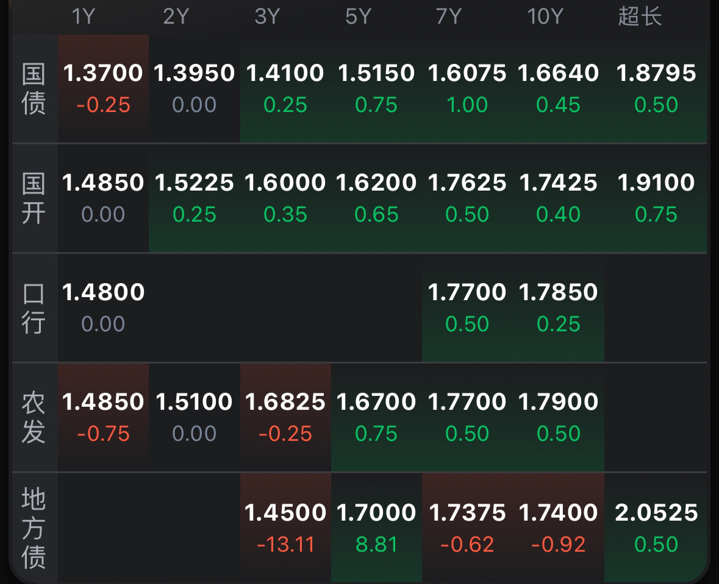Image resolution: width=719 pixels, height=584 pixels.
Task: Select the 5Y column header
Action: tap(358, 16)
